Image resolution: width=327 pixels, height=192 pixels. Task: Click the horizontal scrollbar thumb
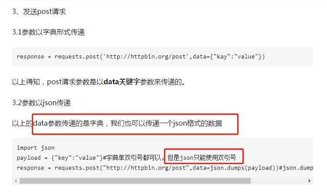pyautogui.click(x=135, y=181)
